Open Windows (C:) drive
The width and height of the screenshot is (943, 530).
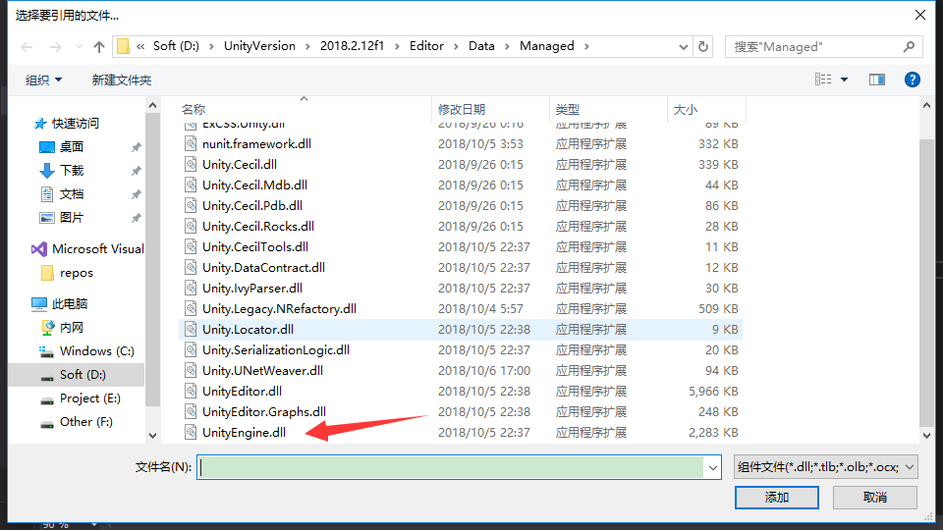click(x=86, y=351)
